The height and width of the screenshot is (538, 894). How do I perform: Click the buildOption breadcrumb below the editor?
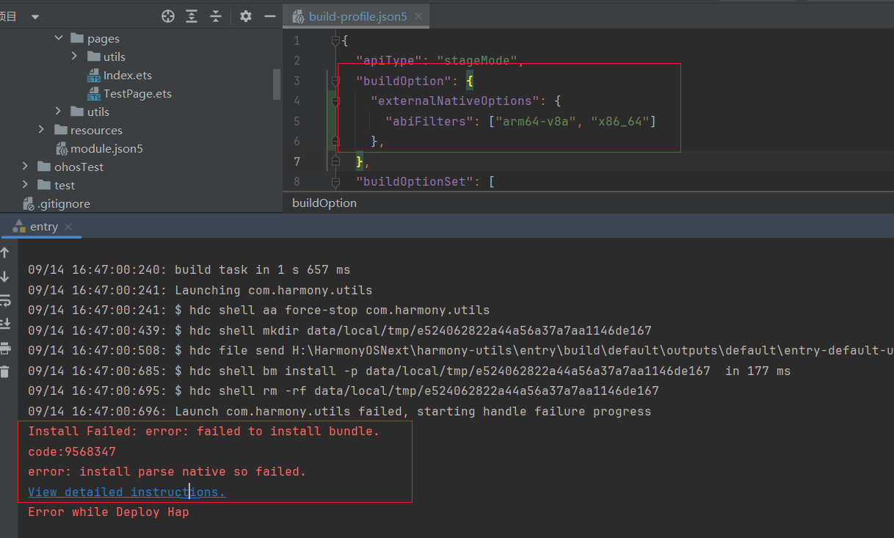click(x=324, y=203)
